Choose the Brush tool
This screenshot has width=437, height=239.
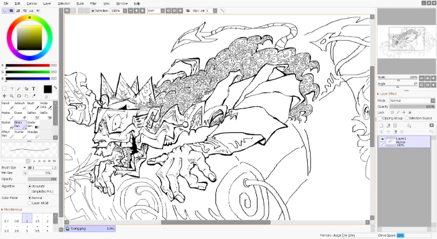click(33, 106)
